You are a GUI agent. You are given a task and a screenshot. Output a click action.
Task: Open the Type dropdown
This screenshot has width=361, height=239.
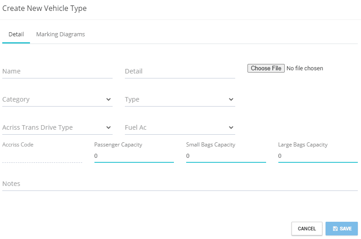[x=179, y=99]
